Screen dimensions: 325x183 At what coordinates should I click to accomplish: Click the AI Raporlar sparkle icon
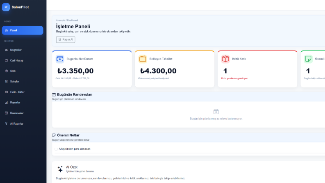[x=7, y=124]
